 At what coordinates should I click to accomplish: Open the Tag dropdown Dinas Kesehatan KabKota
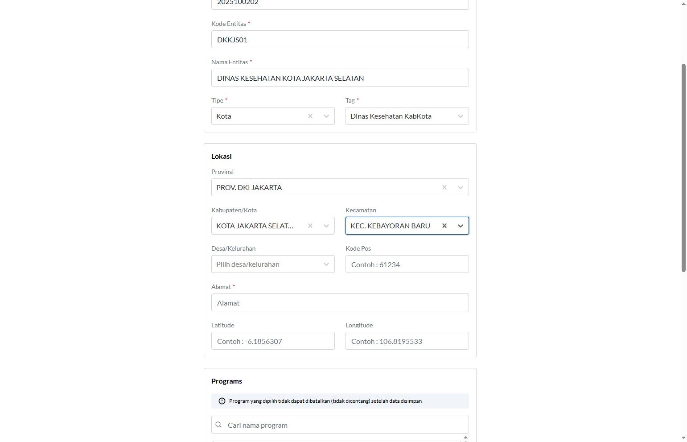click(x=407, y=116)
